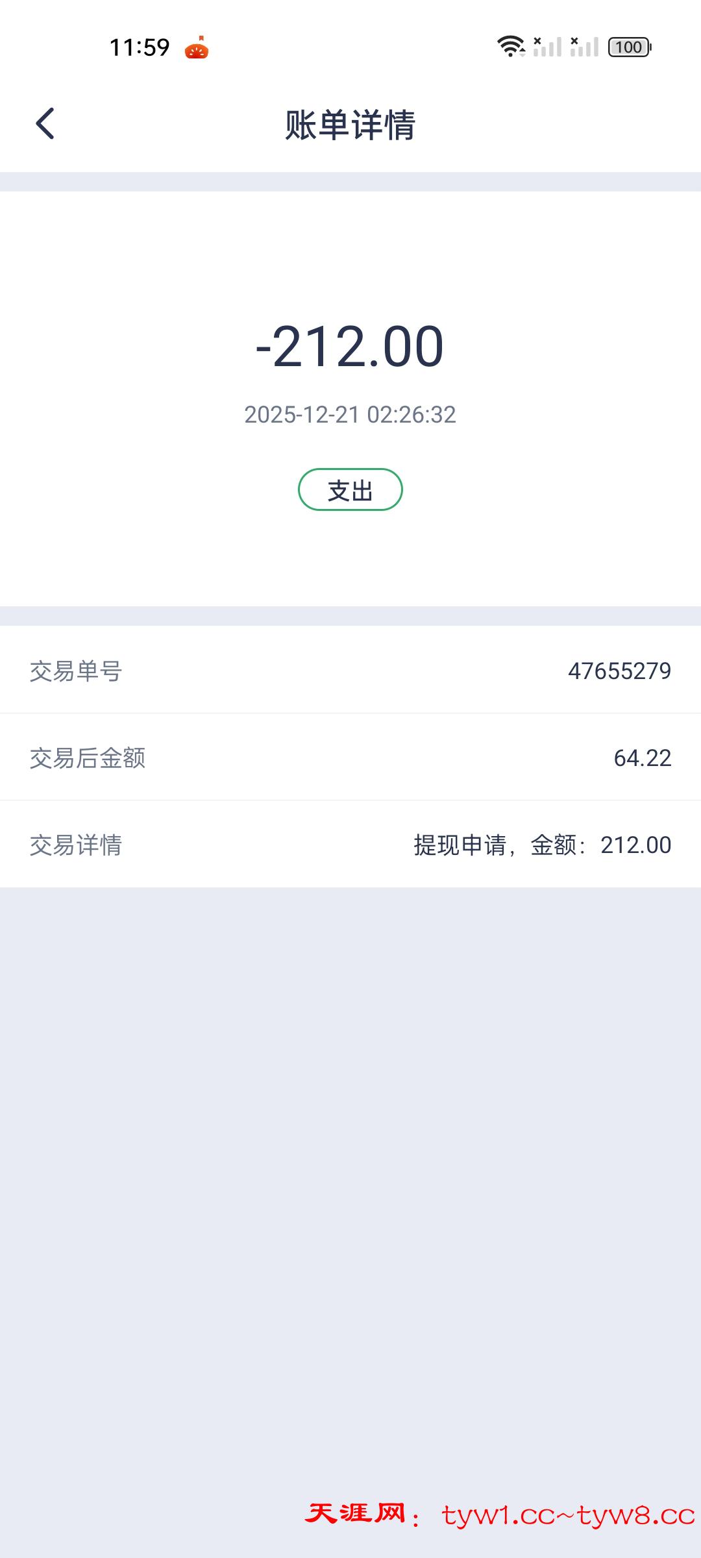Tap the red notification icon in status bar

(196, 47)
